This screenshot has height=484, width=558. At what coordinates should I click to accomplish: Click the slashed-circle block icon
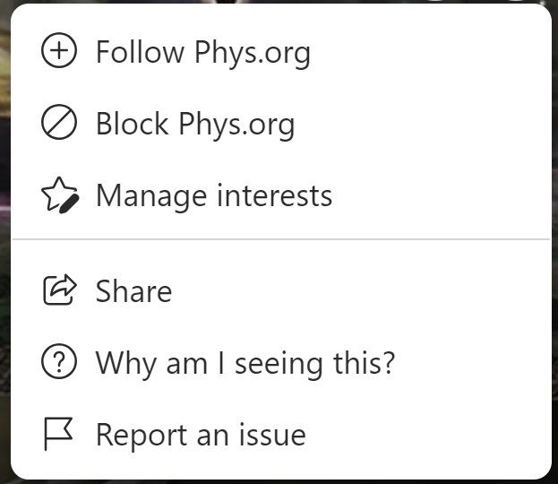coord(59,122)
